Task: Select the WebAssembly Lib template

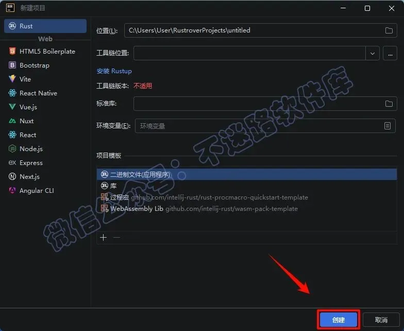Action: [246, 208]
